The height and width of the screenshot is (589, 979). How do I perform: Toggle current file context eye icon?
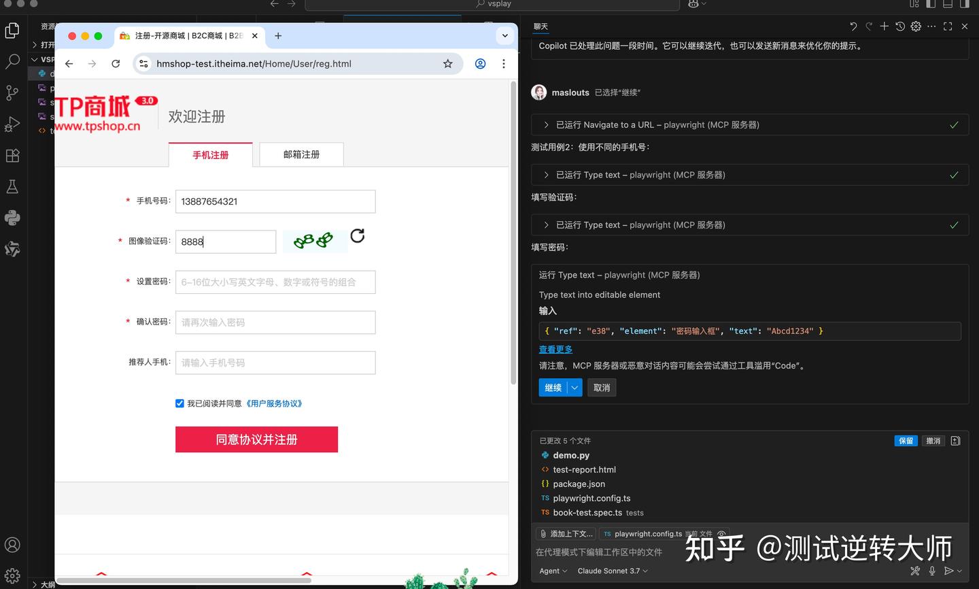(721, 534)
